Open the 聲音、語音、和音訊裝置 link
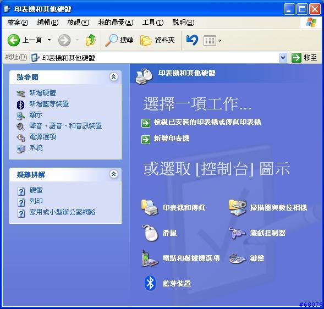Screen dimensions: 324x309 65,125
